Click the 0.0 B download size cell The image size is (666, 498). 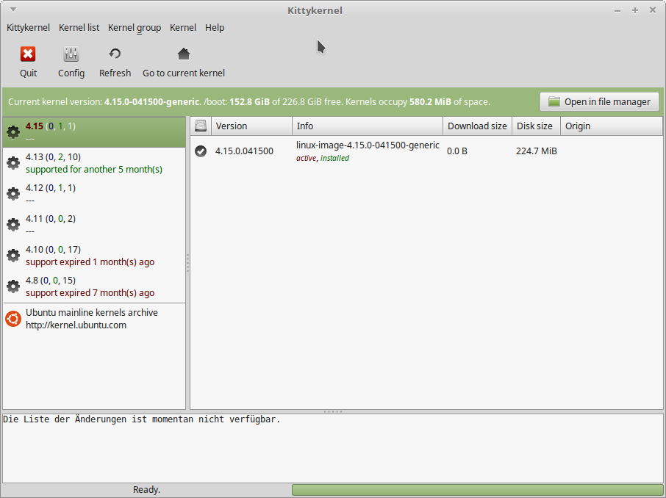pos(457,151)
